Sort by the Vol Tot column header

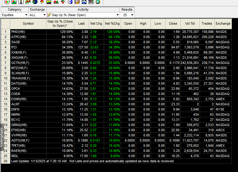pos(190,24)
